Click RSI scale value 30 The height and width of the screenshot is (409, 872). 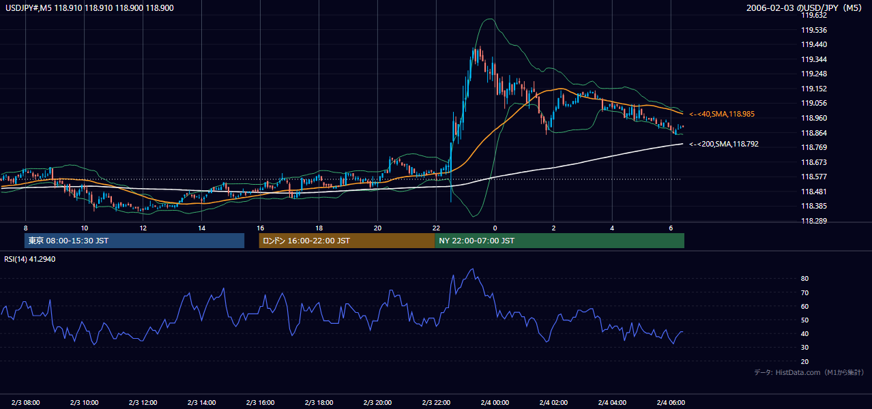(805, 348)
